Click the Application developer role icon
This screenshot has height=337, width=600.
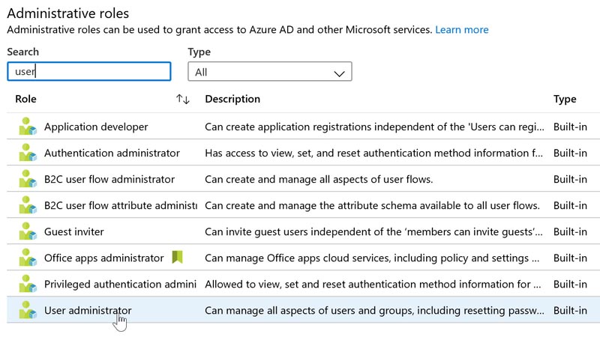(28, 127)
